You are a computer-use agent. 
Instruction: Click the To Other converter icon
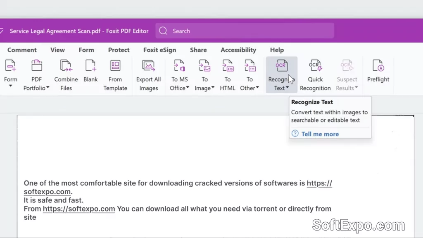250,66
